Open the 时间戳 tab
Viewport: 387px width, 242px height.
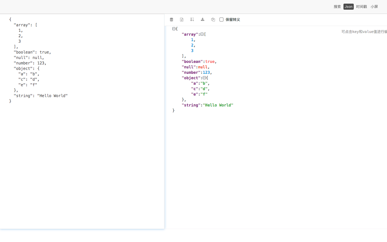tap(362, 6)
